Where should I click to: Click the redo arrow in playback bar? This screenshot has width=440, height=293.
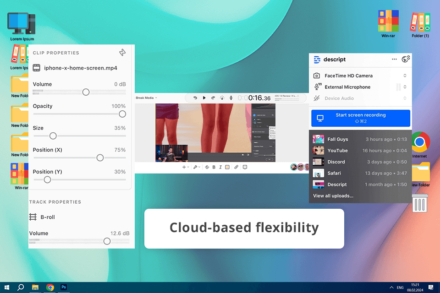213,98
